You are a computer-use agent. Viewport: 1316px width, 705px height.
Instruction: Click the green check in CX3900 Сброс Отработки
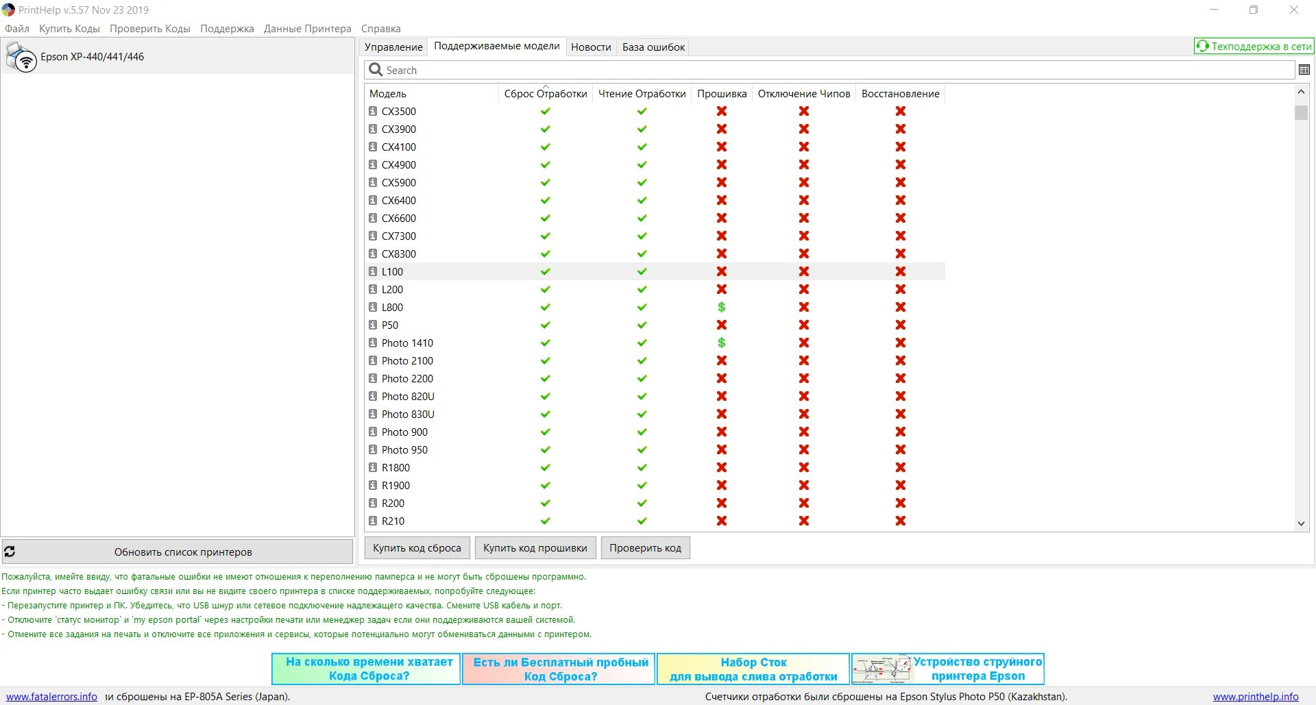[546, 129]
